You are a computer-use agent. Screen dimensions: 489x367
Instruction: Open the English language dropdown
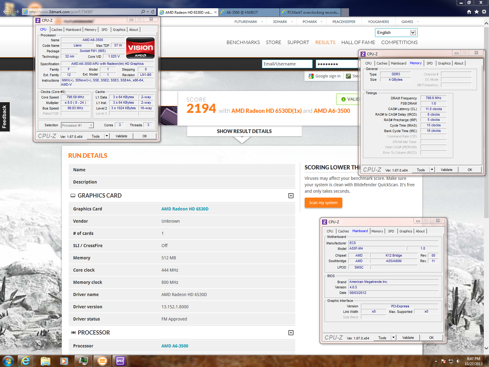click(396, 32)
